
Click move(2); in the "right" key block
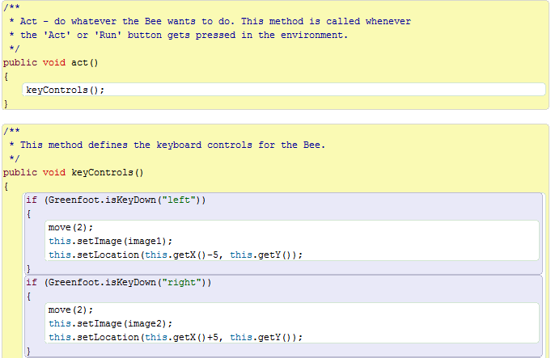pos(70,310)
